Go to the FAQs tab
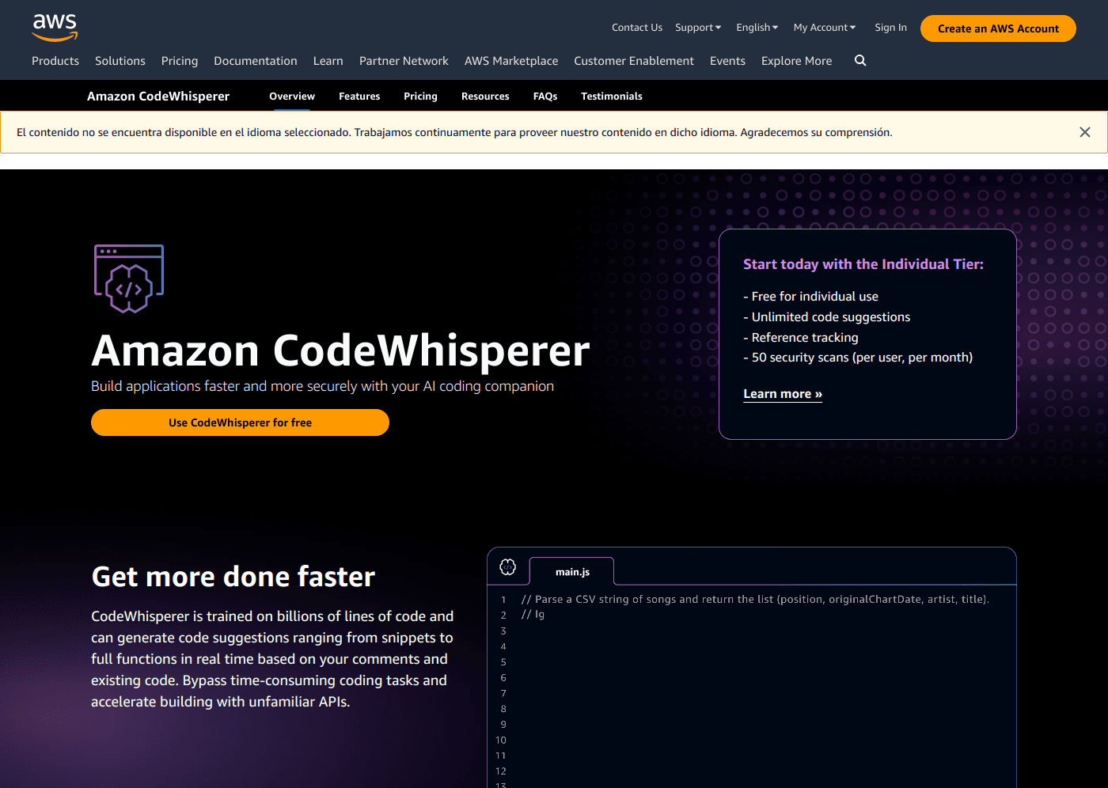1108x788 pixels. [x=545, y=97]
